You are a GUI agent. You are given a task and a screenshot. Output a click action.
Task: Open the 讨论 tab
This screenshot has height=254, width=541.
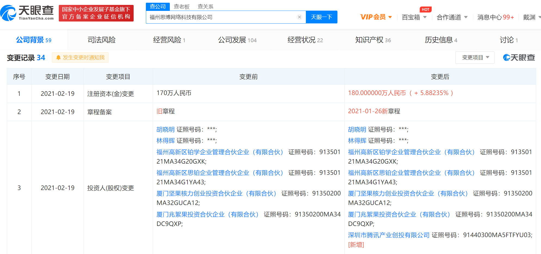[509, 40]
